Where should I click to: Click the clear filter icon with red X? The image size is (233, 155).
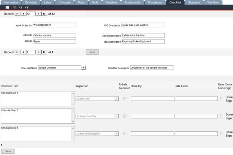[14, 7]
